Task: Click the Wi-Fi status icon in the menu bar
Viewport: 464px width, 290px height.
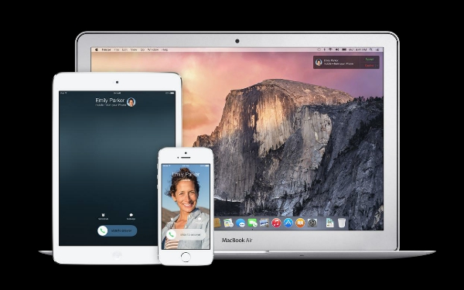Action: click(330, 49)
